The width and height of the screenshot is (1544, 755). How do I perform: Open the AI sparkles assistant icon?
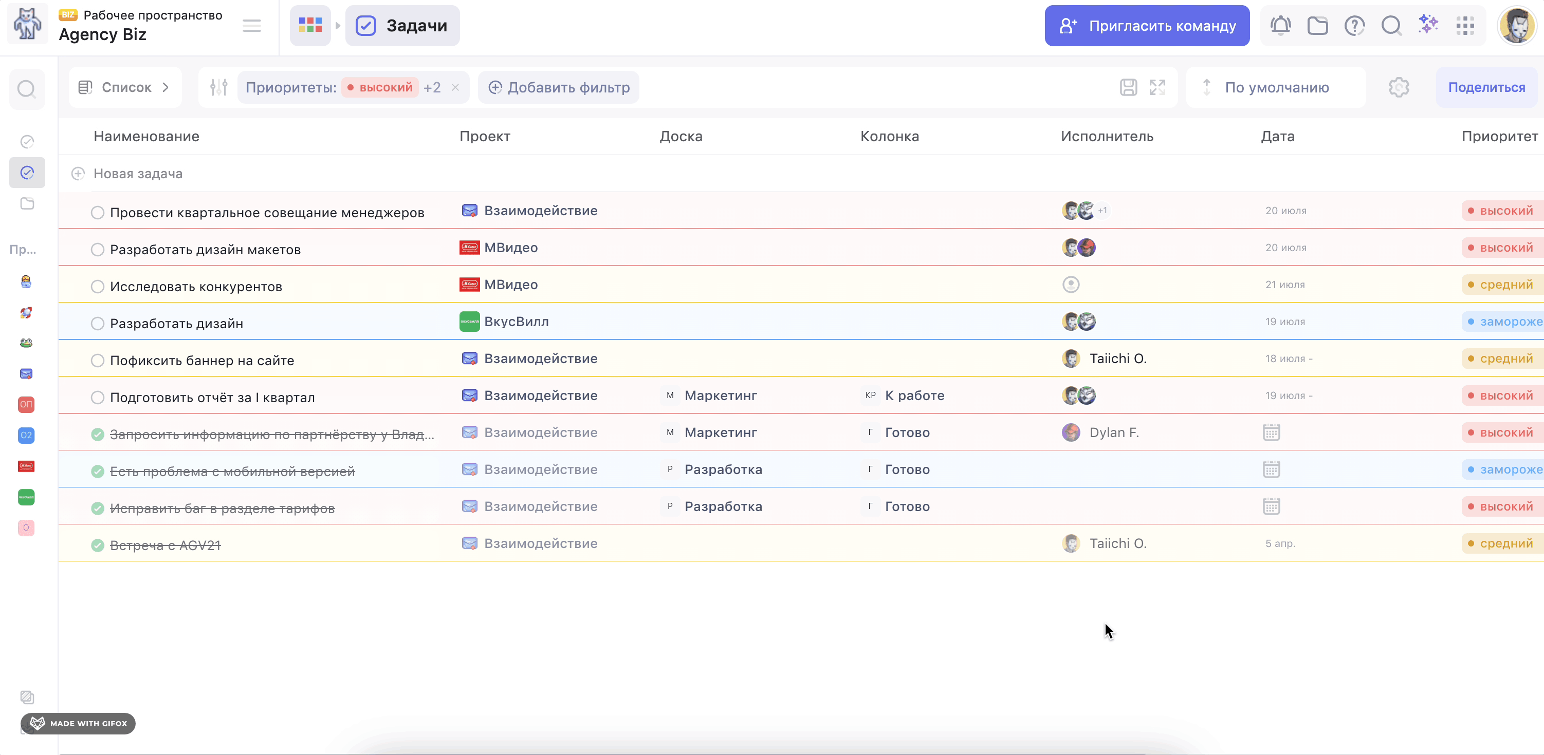tap(1428, 25)
